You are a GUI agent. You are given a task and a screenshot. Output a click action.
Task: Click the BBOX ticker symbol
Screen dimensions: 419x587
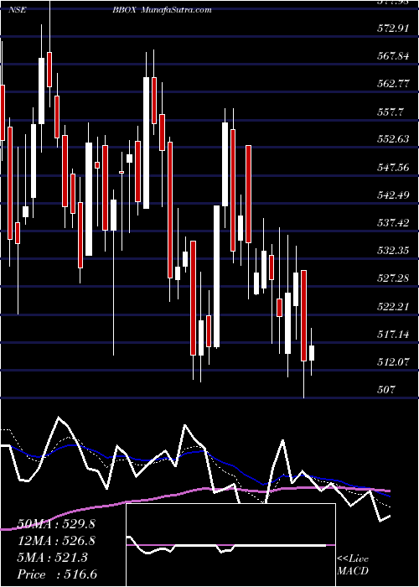pos(126,10)
